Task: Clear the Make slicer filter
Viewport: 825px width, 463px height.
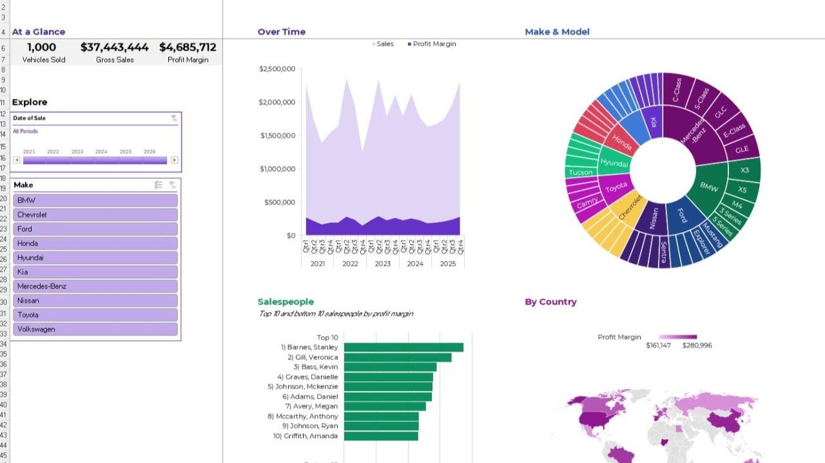Action: (172, 185)
